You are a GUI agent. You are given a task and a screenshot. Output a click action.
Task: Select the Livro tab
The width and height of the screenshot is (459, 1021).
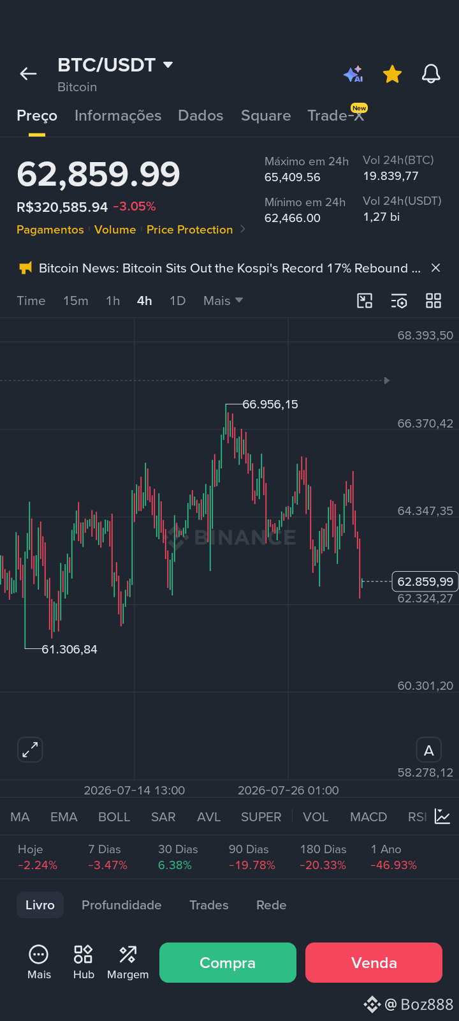tap(40, 905)
